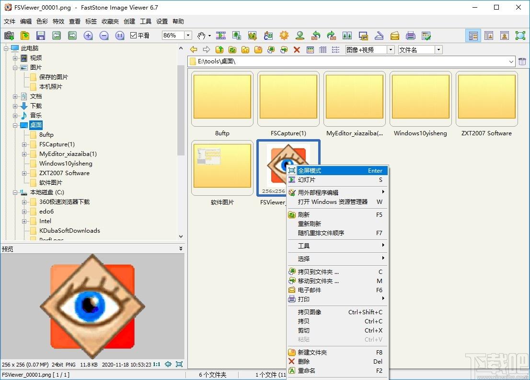
Task: Click the favorites star folder icon
Action: tap(245, 50)
